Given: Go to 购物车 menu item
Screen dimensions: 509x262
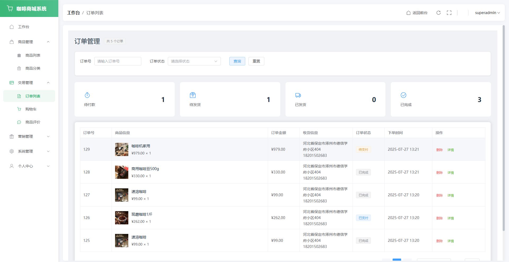Looking at the screenshot, I should click(x=31, y=109).
